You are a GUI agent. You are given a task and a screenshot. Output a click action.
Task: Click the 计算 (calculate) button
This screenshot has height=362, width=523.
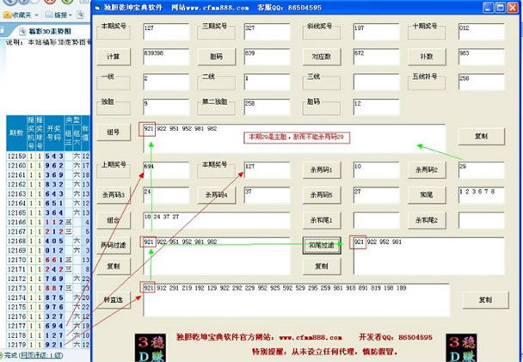114,57
